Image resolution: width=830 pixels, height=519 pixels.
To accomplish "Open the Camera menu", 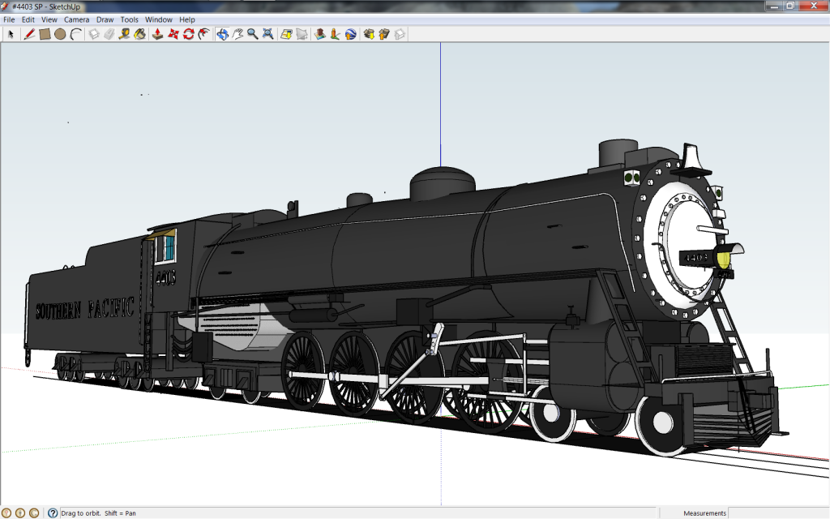I will pos(77,19).
